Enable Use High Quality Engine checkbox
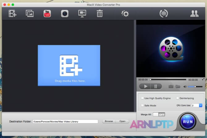The width and height of the screenshot is (207, 138). (x=142, y=98)
